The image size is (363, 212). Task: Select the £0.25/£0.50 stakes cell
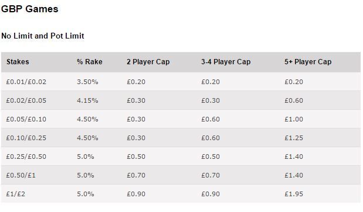tap(26, 157)
